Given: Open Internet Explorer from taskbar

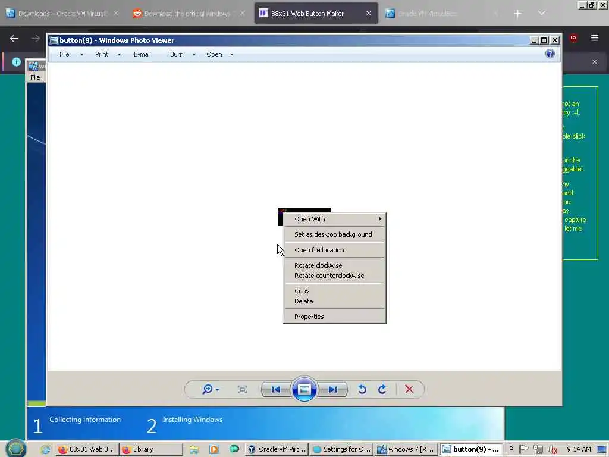Looking at the screenshot, I should click(x=45, y=449).
